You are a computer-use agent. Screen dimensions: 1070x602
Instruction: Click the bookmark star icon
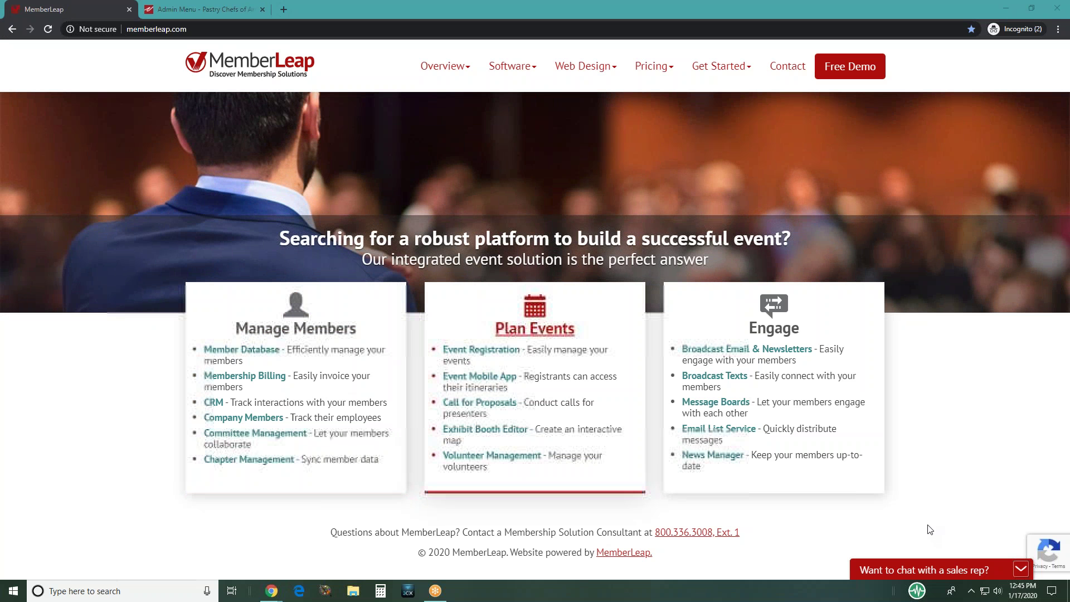click(971, 29)
